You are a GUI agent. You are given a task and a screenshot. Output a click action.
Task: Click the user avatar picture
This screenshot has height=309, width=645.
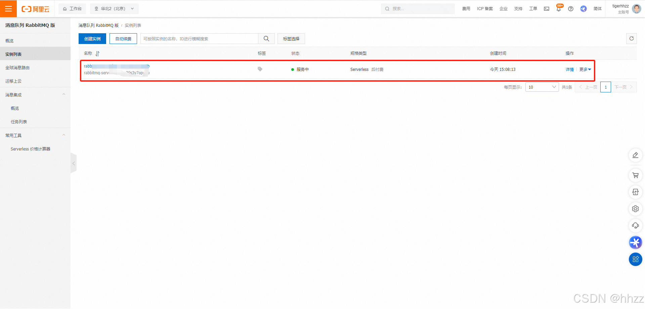click(x=637, y=9)
